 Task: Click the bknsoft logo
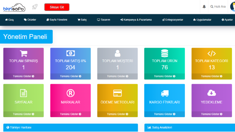click(x=14, y=7)
